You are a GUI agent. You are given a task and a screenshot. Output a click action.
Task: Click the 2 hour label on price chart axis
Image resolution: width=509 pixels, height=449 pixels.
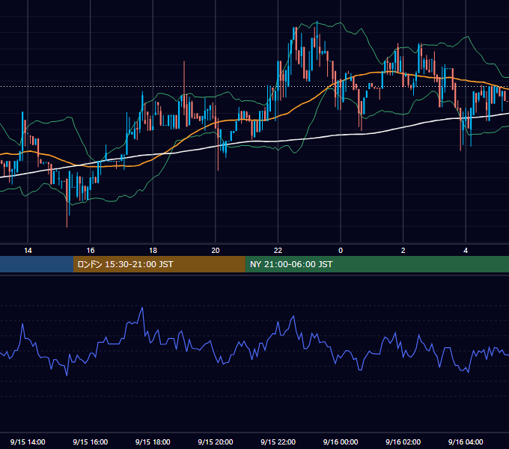click(x=403, y=251)
